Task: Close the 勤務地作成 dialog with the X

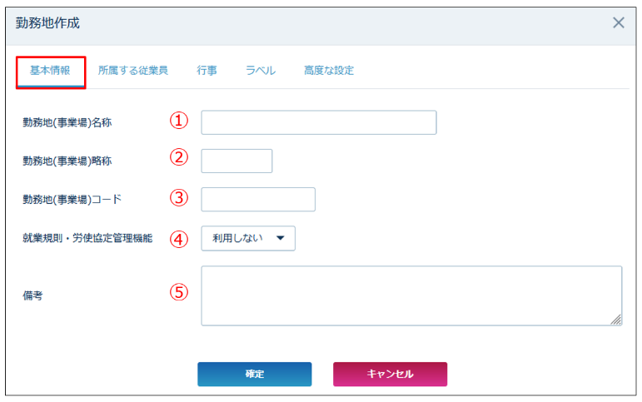Action: pyautogui.click(x=619, y=22)
